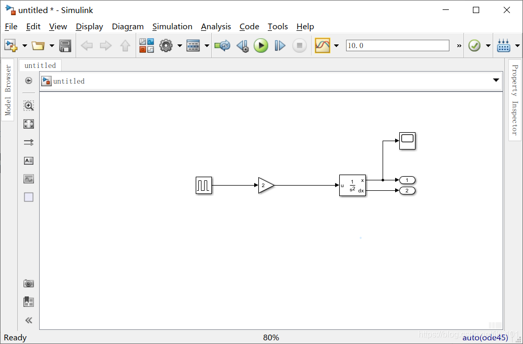Select the untitled model tab
This screenshot has height=344, width=523.
(x=40, y=65)
